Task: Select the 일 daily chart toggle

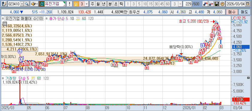Action: tap(76, 4)
